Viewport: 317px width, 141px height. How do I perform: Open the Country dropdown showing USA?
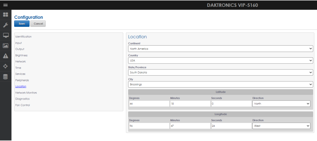[x=220, y=61]
